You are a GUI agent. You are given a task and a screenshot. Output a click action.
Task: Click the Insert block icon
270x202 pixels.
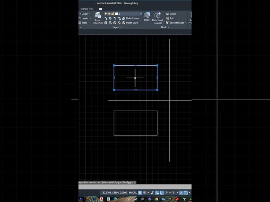point(147,15)
